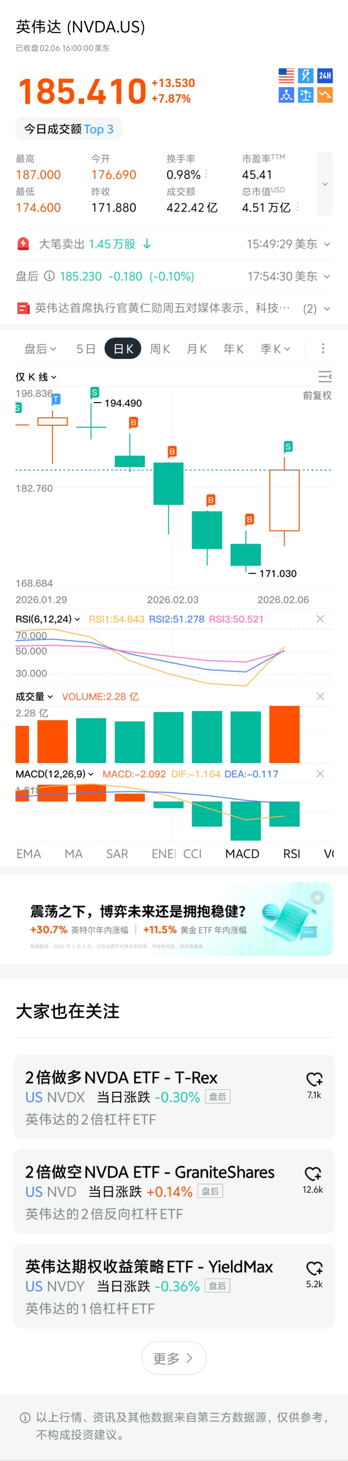Tap the balance scale margin icon
The image size is (348, 1461).
click(x=305, y=95)
